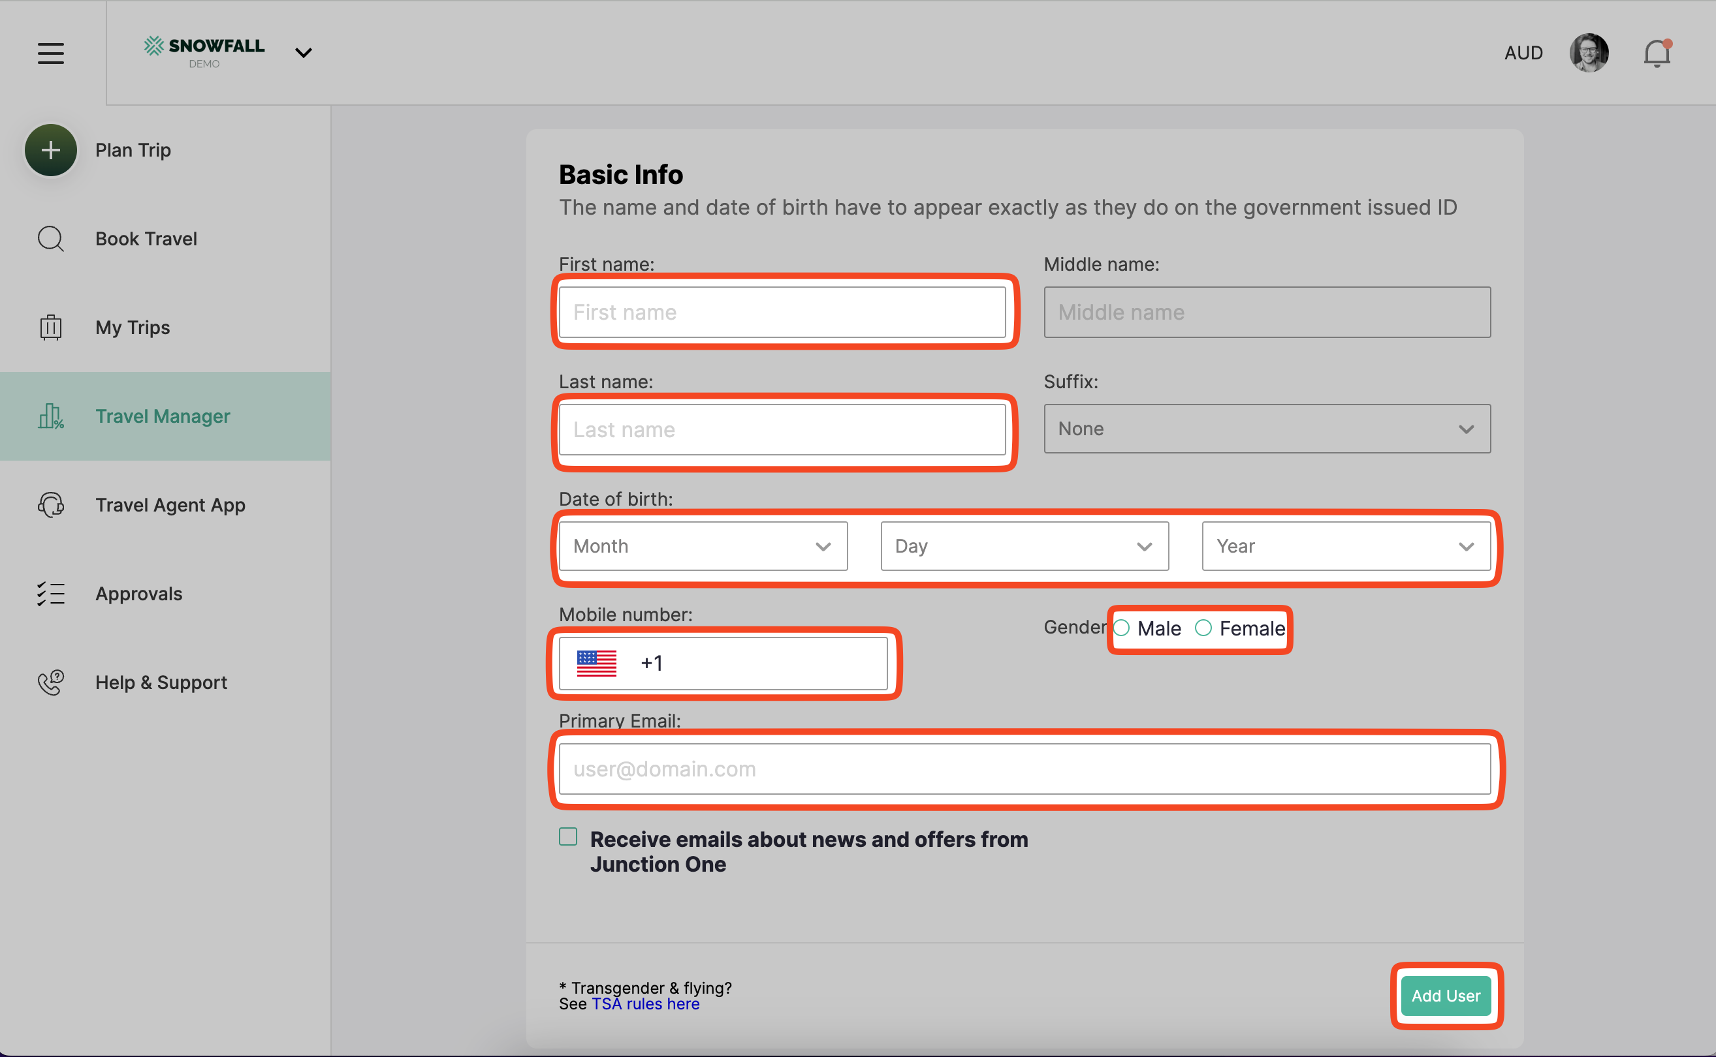Click the green Plan Trip plus icon

tap(51, 149)
